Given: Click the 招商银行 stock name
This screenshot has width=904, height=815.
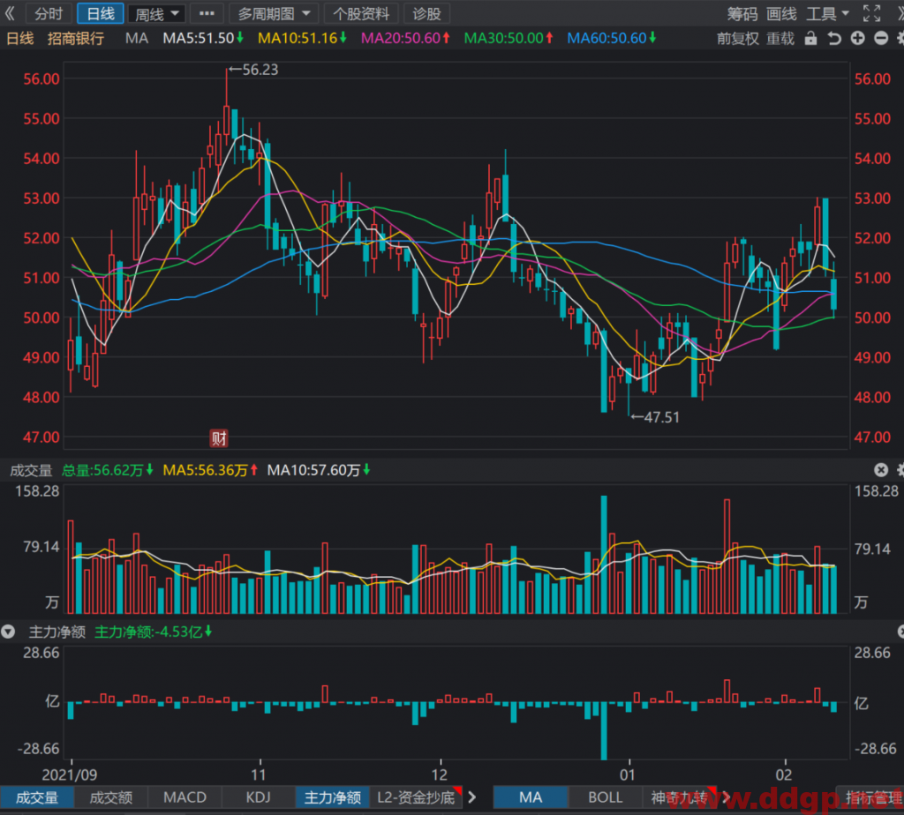Looking at the screenshot, I should [x=76, y=39].
